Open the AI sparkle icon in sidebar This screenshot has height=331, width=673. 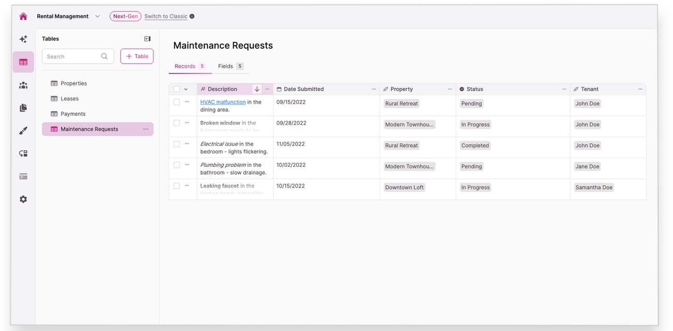(23, 39)
